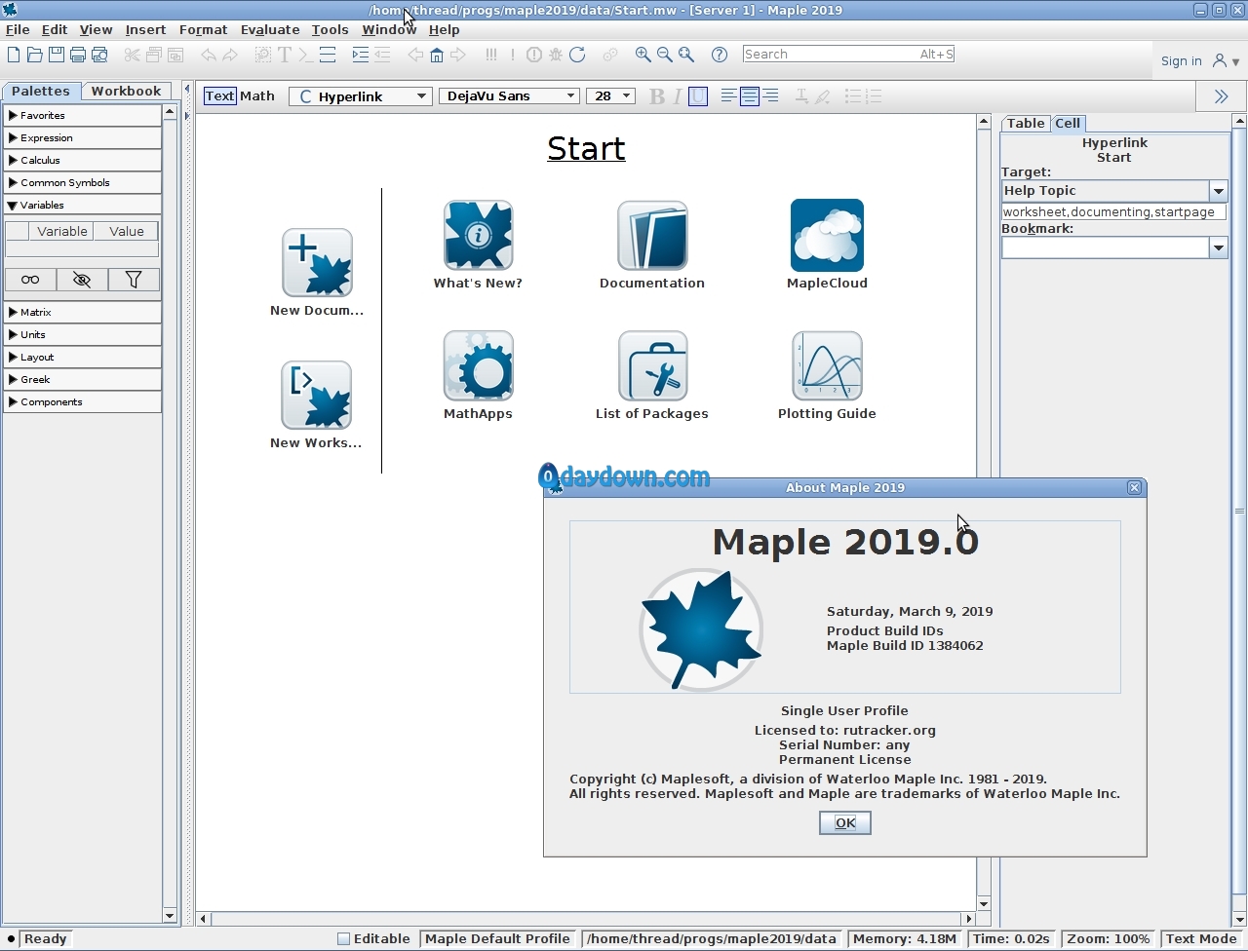Open the Bookmark dropdown arrow
The height and width of the screenshot is (951, 1248).
coord(1218,247)
